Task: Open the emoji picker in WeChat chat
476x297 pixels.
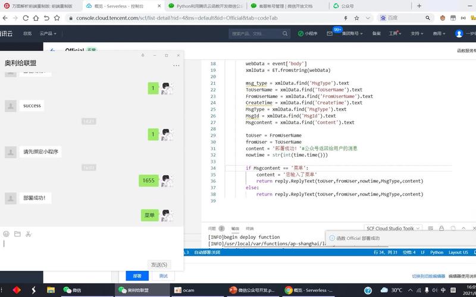Action: pyautogui.click(x=6, y=233)
